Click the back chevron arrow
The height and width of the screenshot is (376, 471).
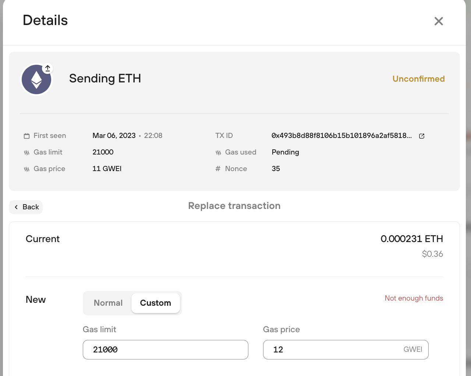coord(16,207)
